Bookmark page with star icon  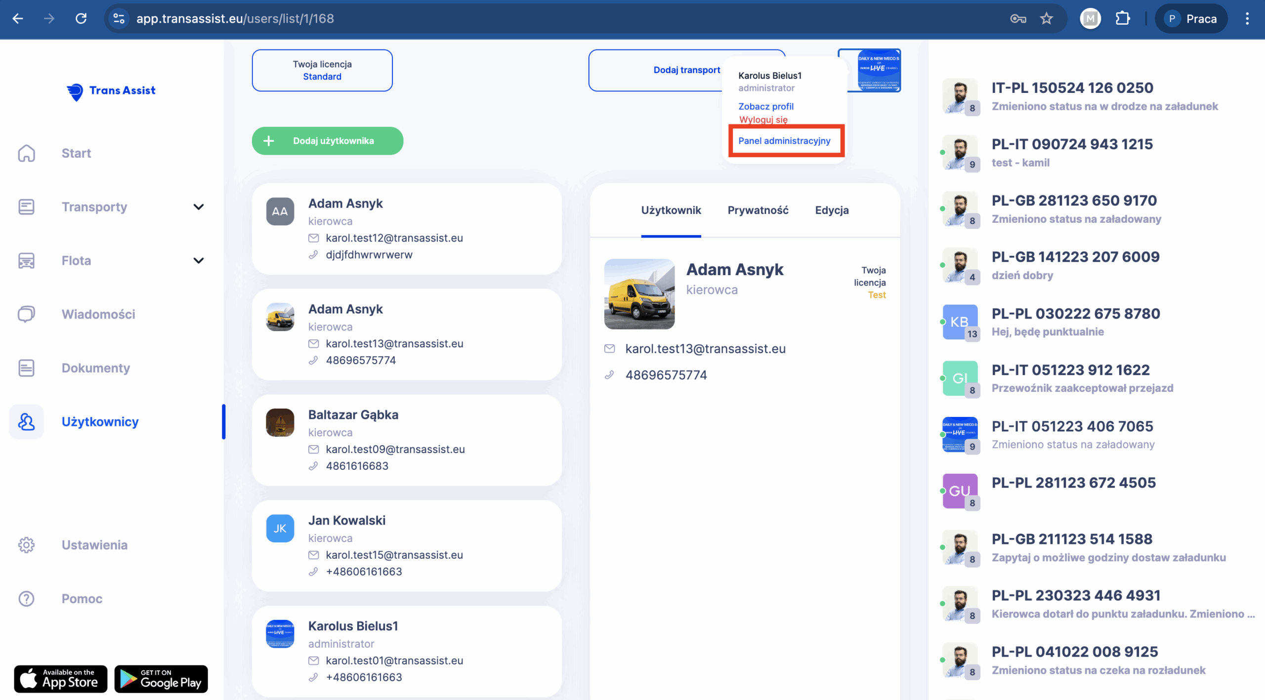pos(1046,19)
